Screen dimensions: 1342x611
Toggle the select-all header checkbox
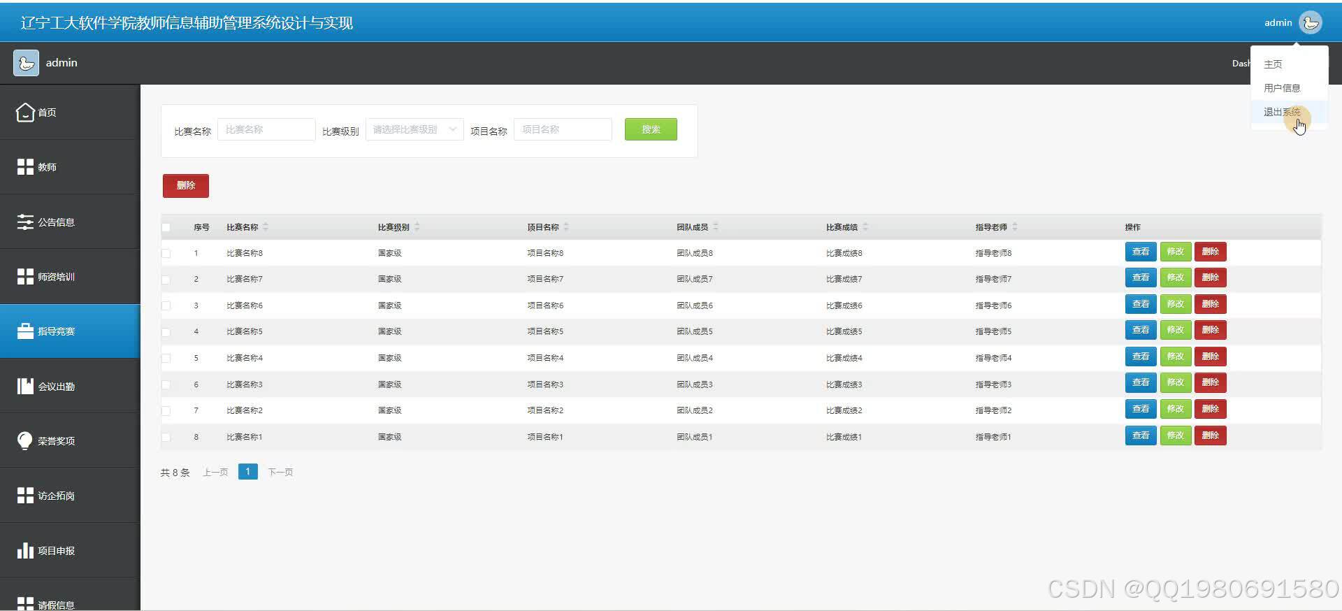pos(166,227)
